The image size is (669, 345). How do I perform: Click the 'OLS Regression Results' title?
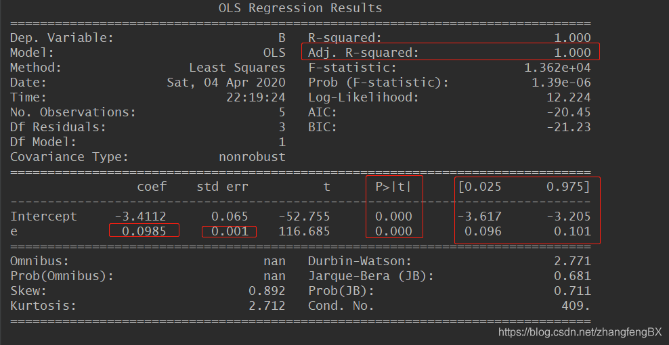click(301, 8)
